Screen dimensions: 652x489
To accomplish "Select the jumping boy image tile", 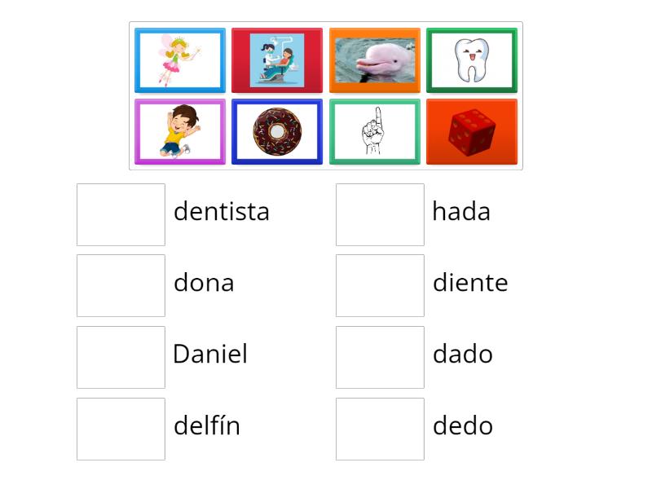I will [x=180, y=132].
